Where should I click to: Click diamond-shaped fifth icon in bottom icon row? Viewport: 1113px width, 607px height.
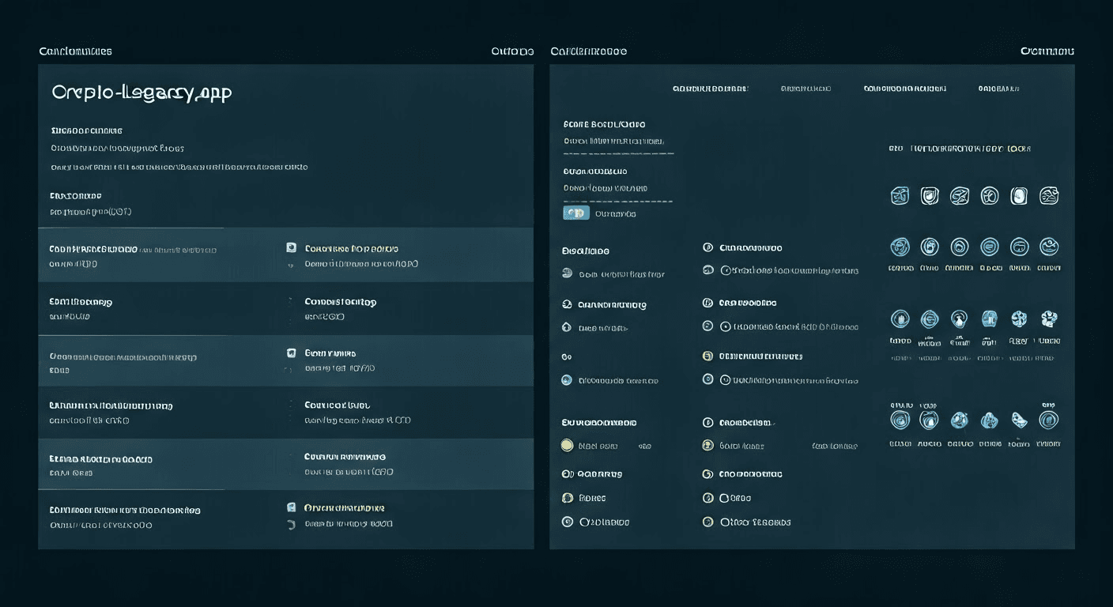point(1019,420)
